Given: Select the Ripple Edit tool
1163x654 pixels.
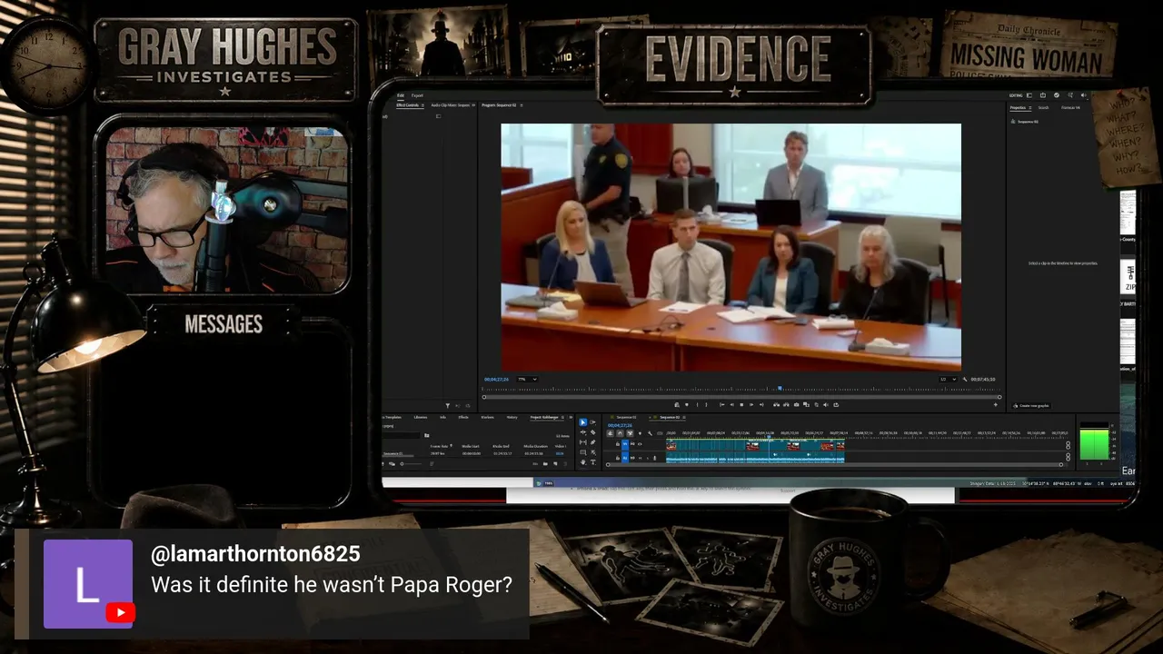Looking at the screenshot, I should 583,432.
